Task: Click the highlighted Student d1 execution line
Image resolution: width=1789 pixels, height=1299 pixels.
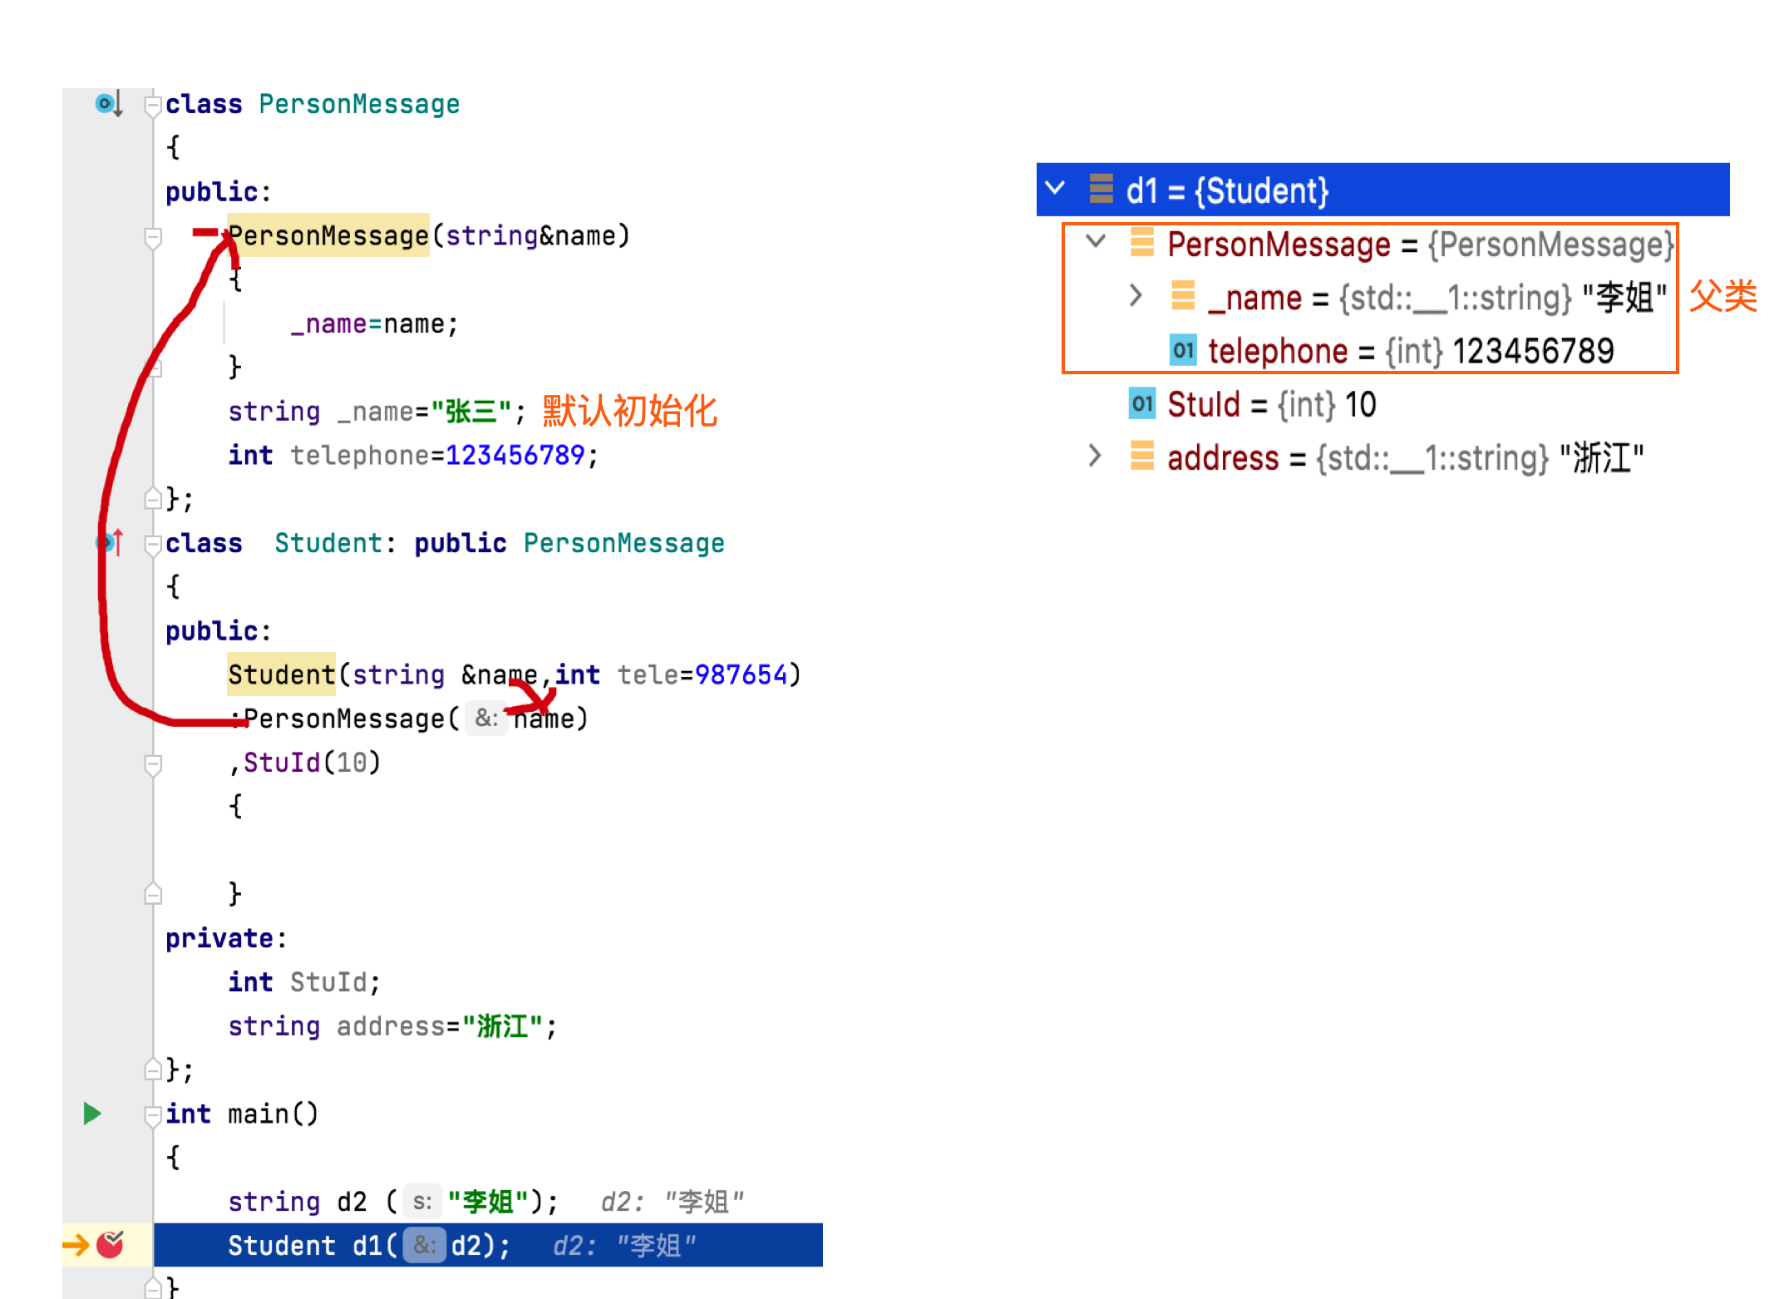Action: [488, 1245]
